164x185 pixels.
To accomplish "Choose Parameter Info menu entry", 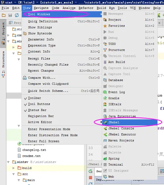I will [x=62, y=39].
